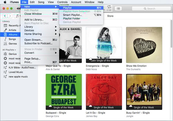
Task: Open the Account menu
Action: click(76, 2)
